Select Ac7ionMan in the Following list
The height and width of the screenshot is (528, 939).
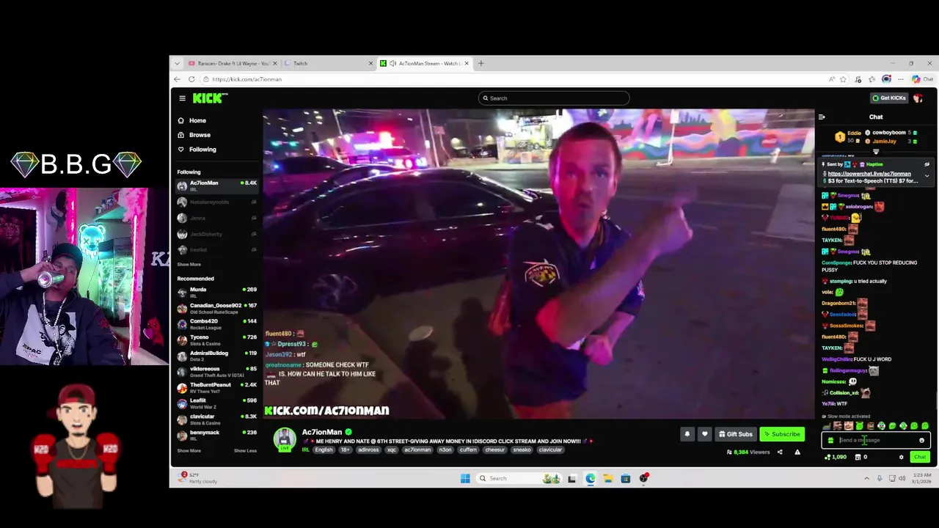217,186
